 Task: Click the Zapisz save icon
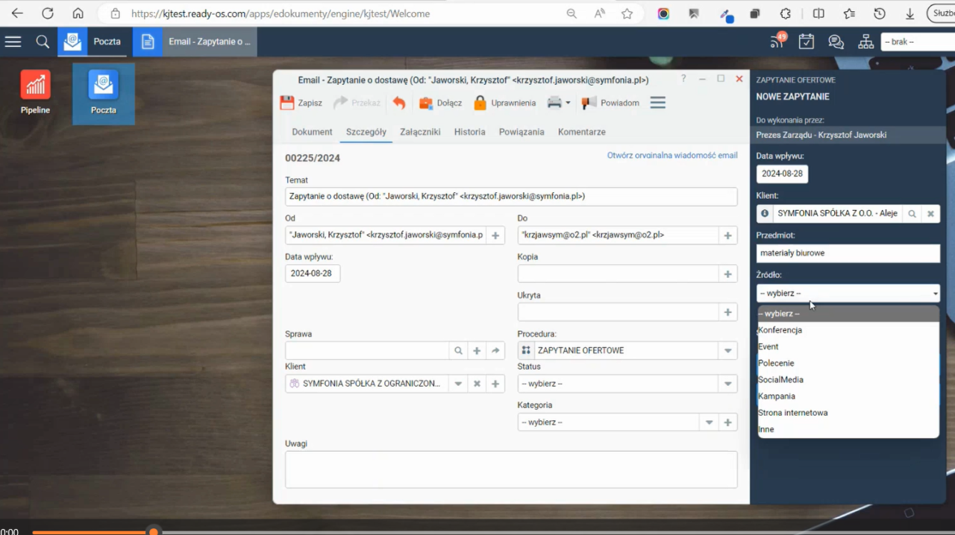[287, 103]
